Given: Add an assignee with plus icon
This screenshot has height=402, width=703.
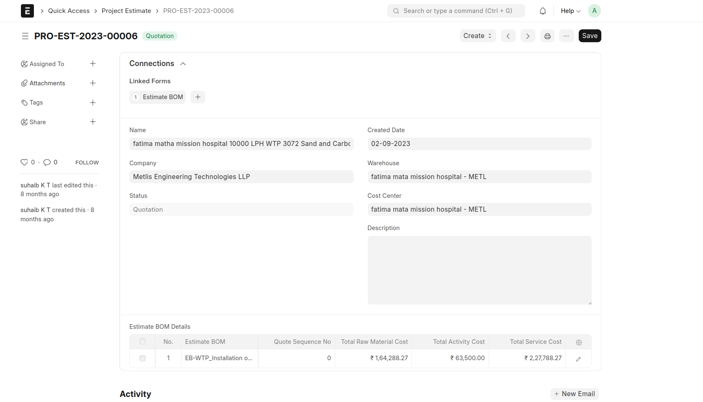Looking at the screenshot, I should [93, 64].
